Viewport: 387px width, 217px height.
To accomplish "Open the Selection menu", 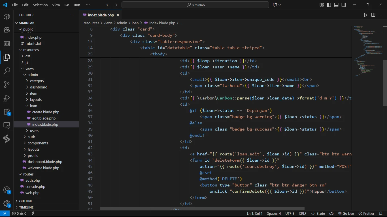I will coord(40,5).
